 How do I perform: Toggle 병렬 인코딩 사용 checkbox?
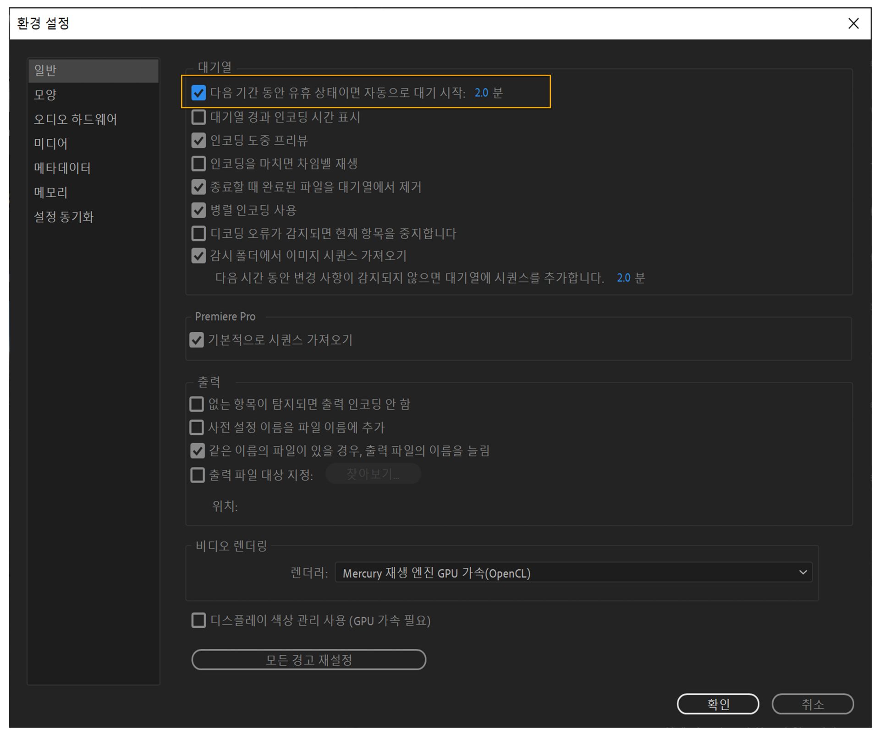(198, 210)
